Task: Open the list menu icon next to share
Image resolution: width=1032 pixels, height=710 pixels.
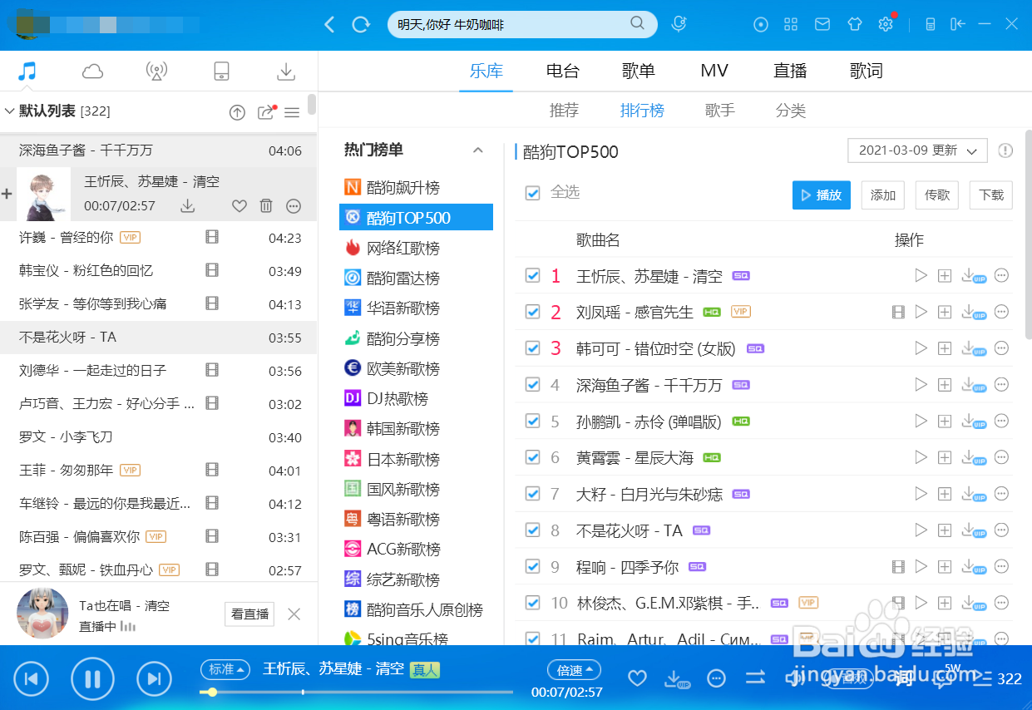Action: (292, 112)
